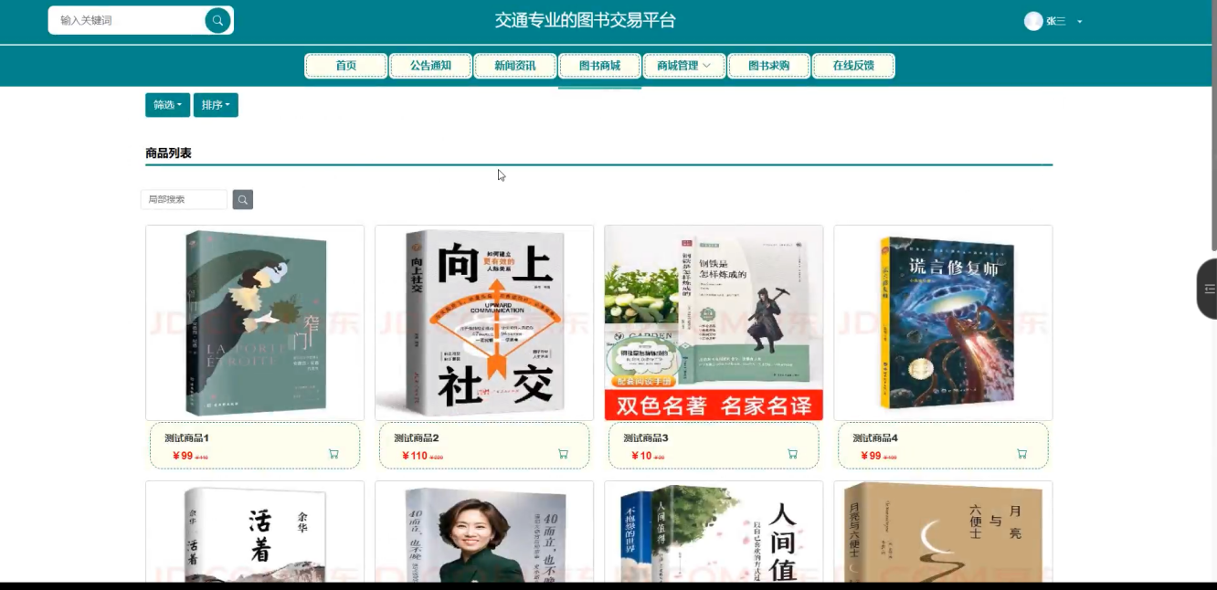Image resolution: width=1217 pixels, height=590 pixels.
Task: Click the ￥110 price of 测试商品2
Action: pyautogui.click(x=415, y=456)
